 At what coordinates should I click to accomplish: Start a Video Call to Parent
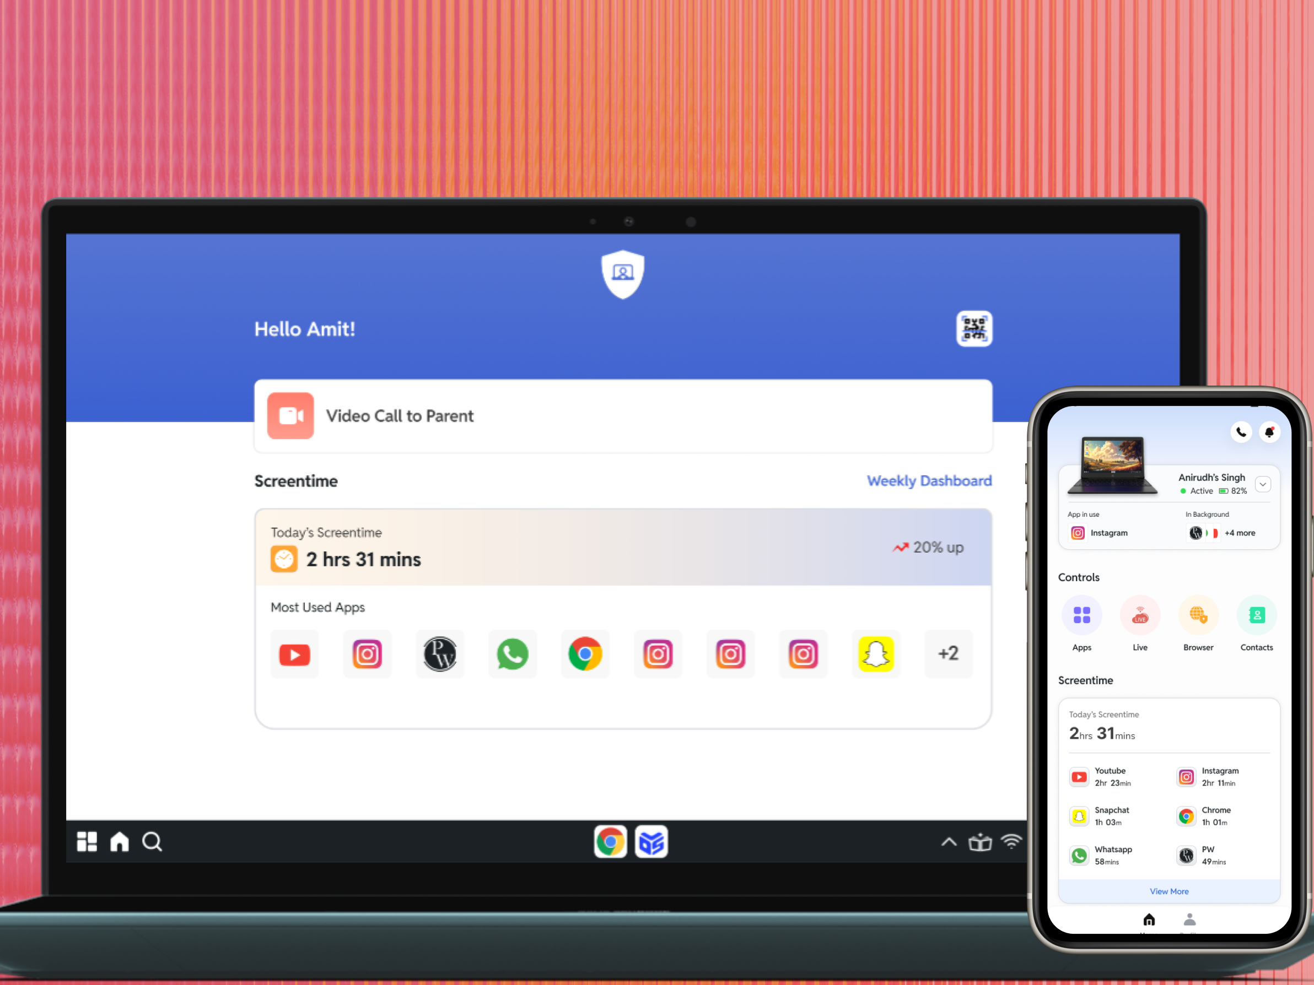tap(400, 415)
